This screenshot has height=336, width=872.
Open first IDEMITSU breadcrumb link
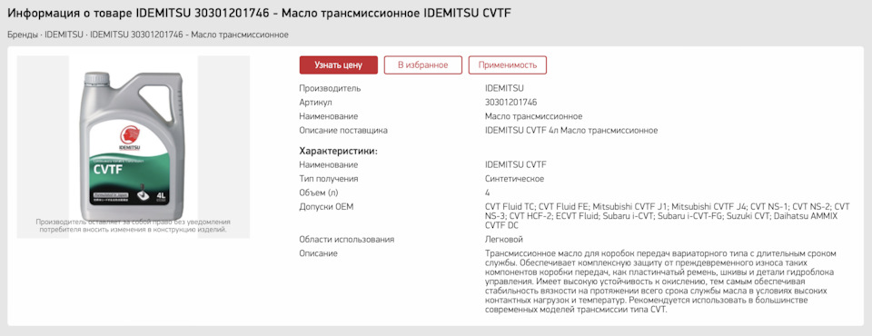(x=64, y=35)
